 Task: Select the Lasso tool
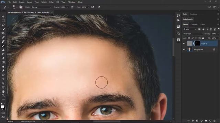point(3,25)
